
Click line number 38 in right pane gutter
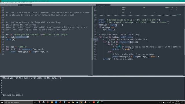click(95, 40)
